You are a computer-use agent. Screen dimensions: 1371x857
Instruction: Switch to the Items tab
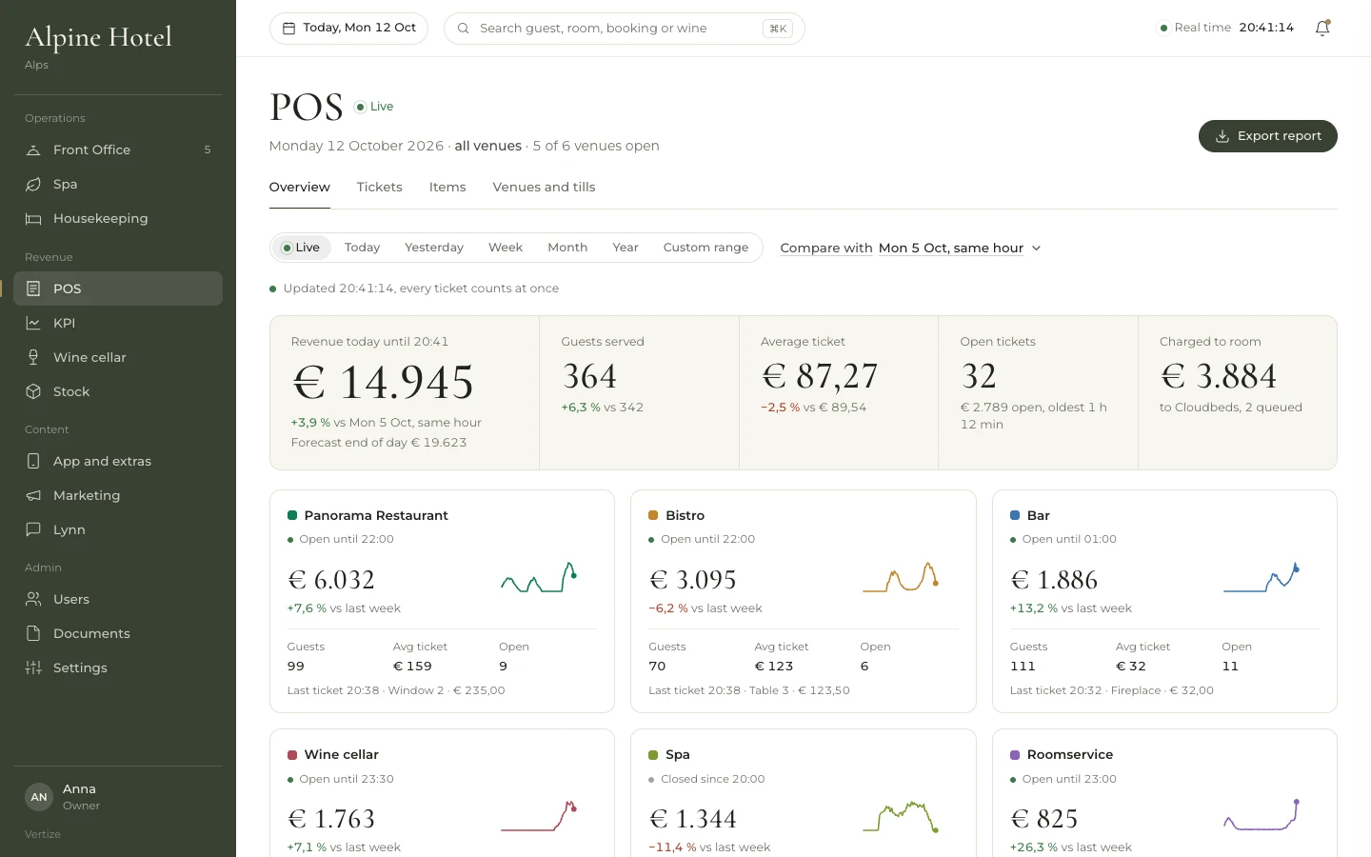[x=447, y=188]
